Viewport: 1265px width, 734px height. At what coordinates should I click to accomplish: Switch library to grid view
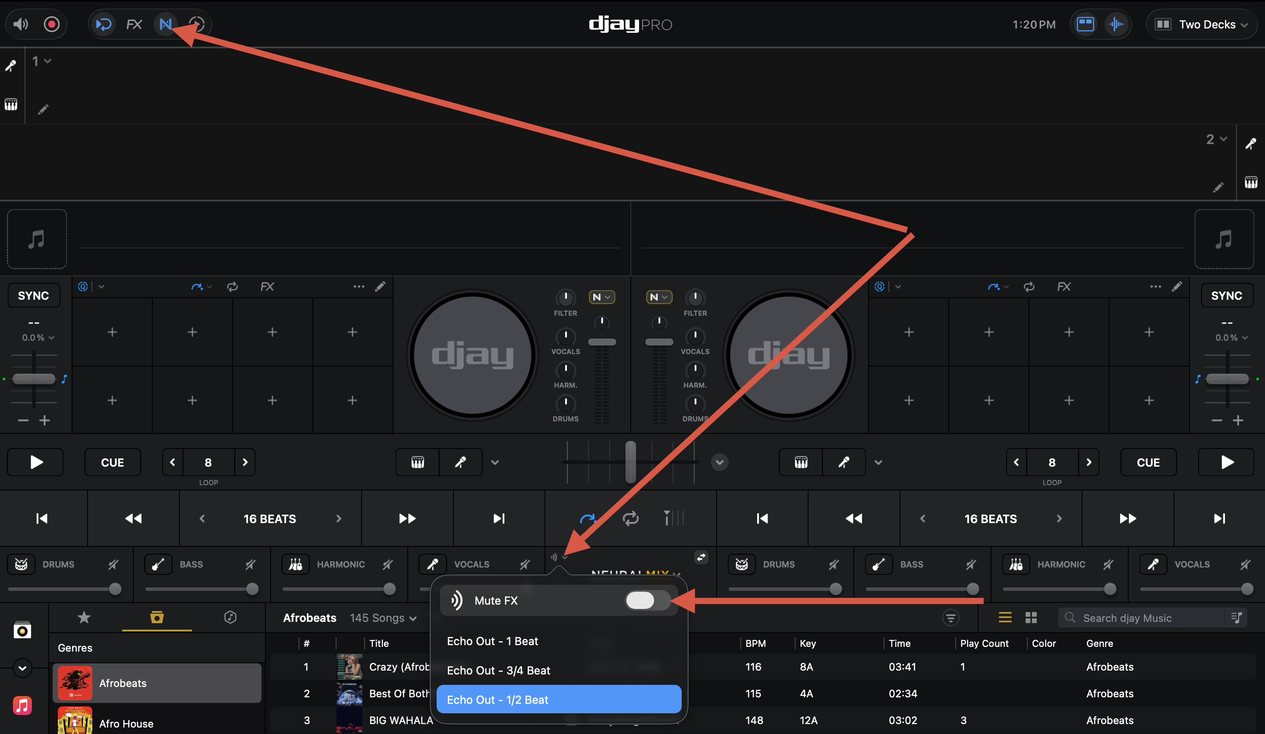(x=1031, y=618)
